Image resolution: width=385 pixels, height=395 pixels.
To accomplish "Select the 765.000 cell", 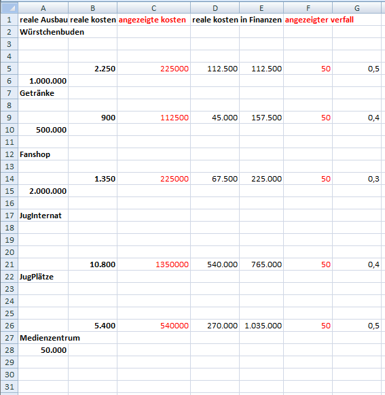I will 261,264.
